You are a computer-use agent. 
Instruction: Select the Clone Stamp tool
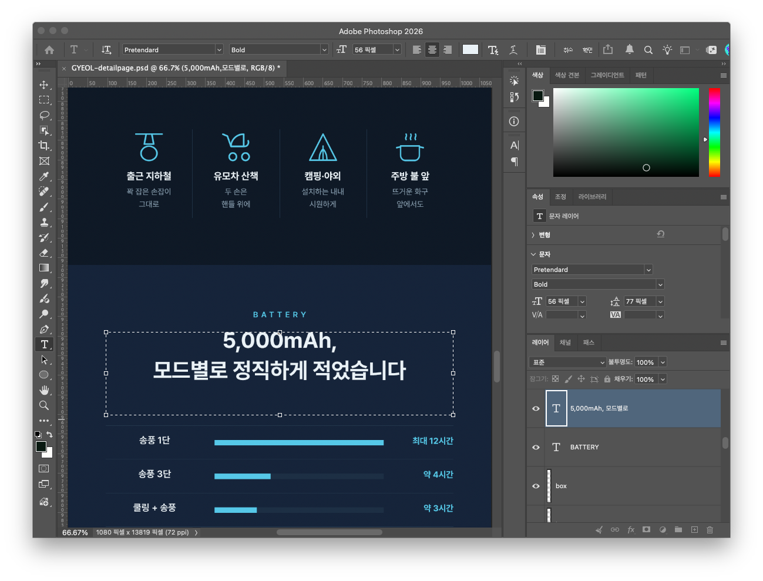(44, 222)
